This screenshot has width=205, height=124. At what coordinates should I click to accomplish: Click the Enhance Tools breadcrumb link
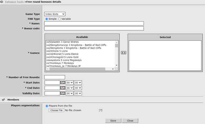click(14, 2)
